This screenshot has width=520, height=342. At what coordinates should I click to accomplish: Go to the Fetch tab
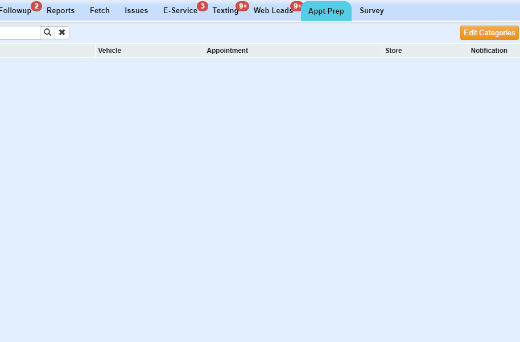point(100,11)
